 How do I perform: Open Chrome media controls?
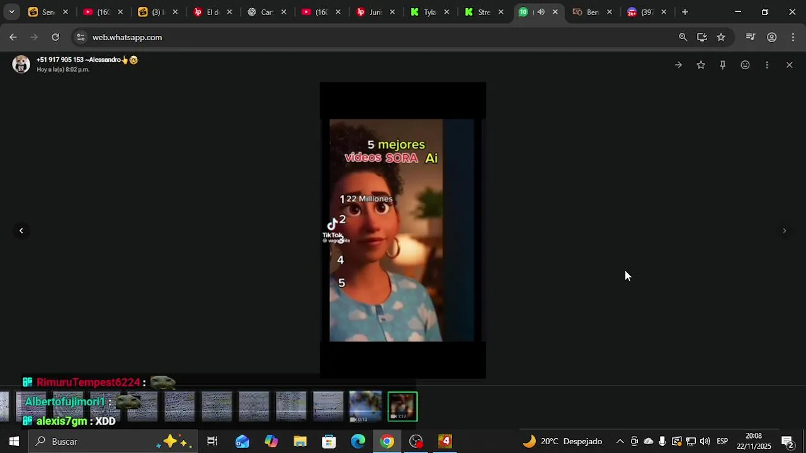pyautogui.click(x=750, y=37)
